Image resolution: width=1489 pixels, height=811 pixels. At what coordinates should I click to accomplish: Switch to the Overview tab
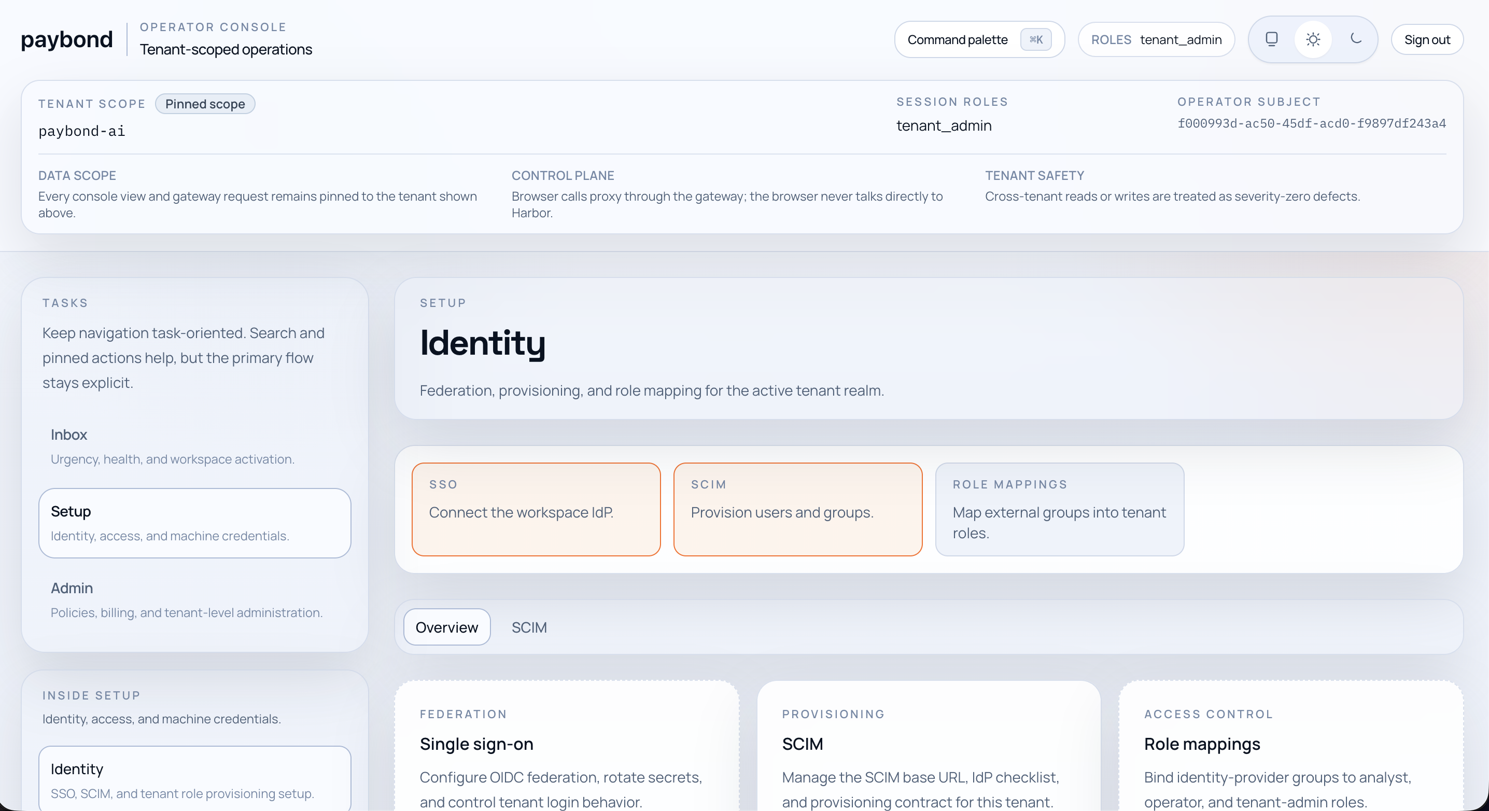coord(446,627)
